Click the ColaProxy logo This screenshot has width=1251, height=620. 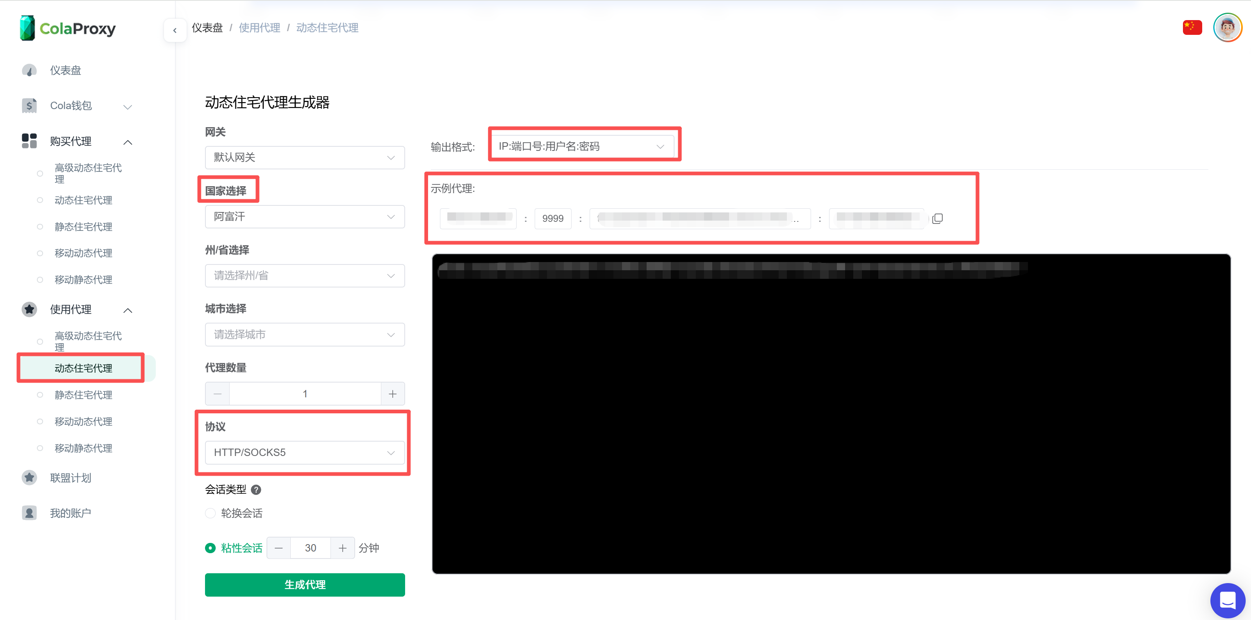[x=68, y=27]
